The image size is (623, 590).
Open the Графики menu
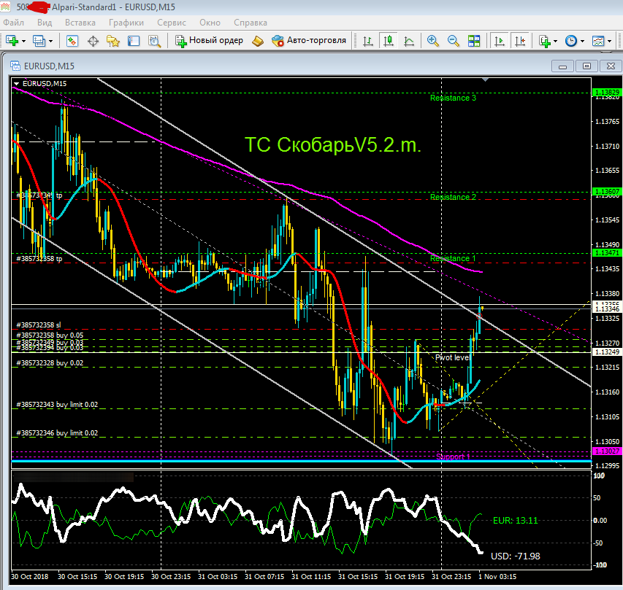click(126, 23)
